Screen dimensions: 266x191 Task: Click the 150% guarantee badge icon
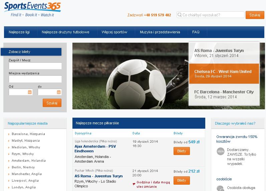click(x=221, y=151)
